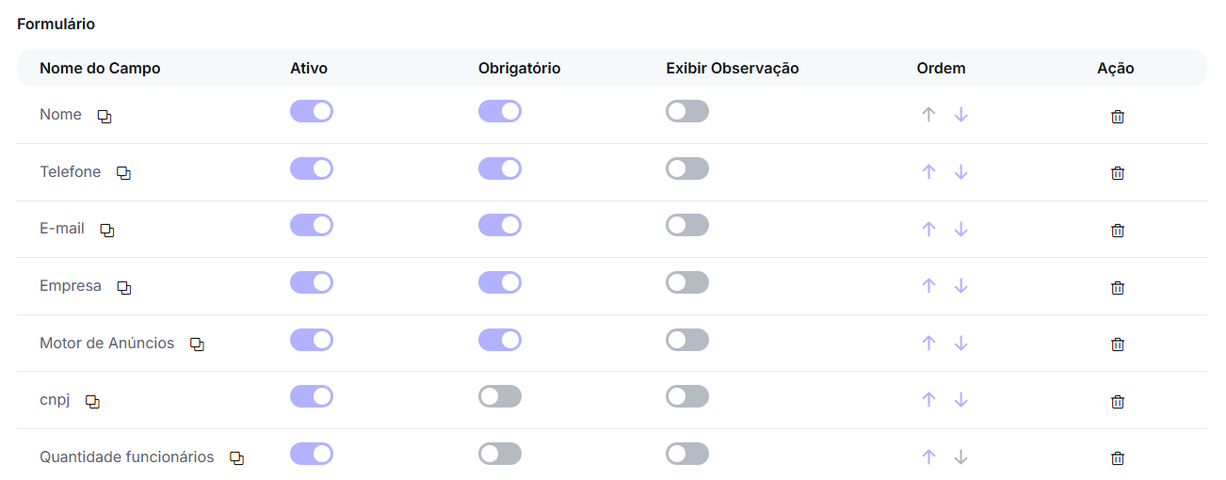1226x480 pixels.
Task: Deactivate Ativo for Quantidade funcionários
Action: (x=312, y=454)
